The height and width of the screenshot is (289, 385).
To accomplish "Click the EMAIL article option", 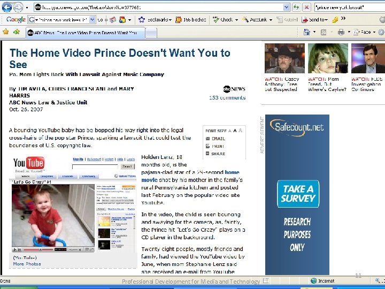I will click(215, 139).
